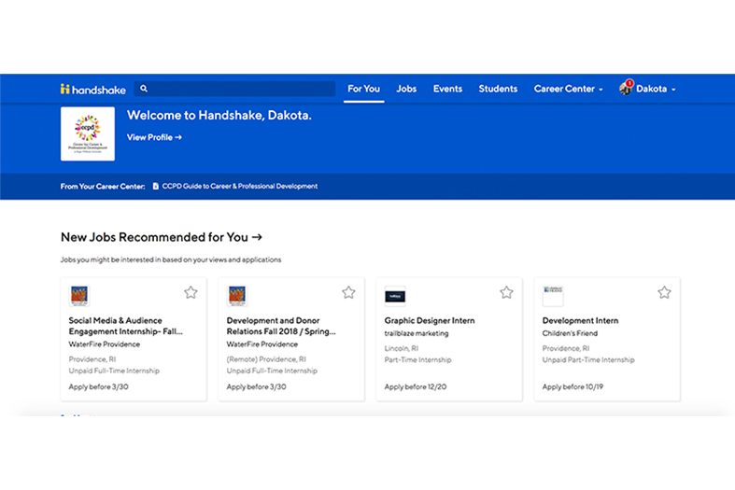The width and height of the screenshot is (735, 490).
Task: Click the CCPD career center logo
Action: tap(88, 133)
